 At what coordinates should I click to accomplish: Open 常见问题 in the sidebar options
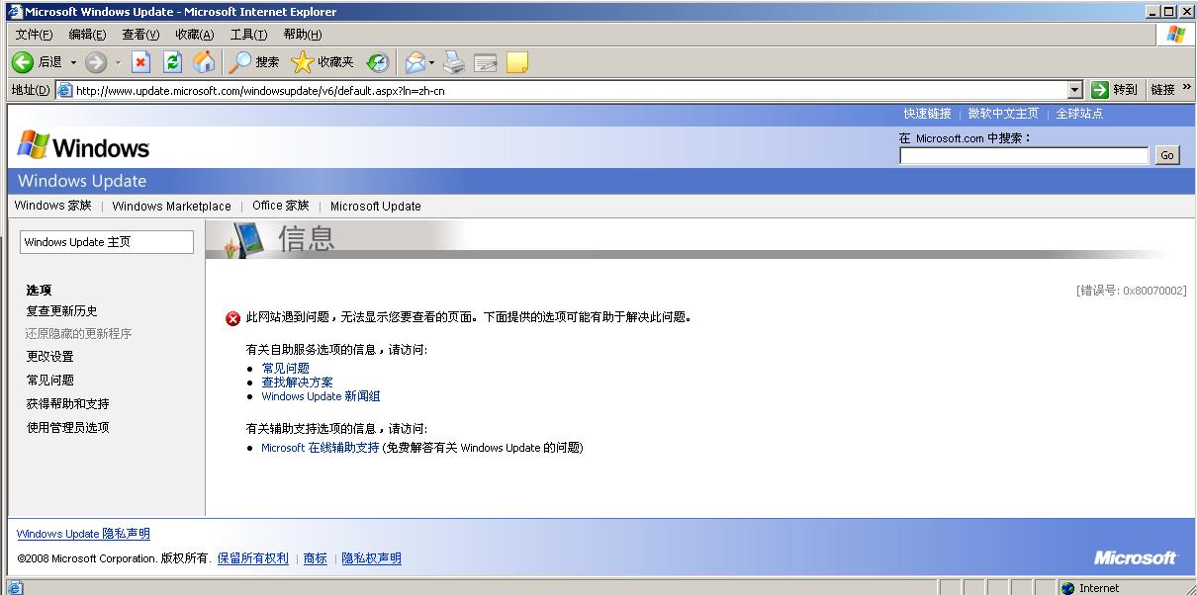coord(50,381)
